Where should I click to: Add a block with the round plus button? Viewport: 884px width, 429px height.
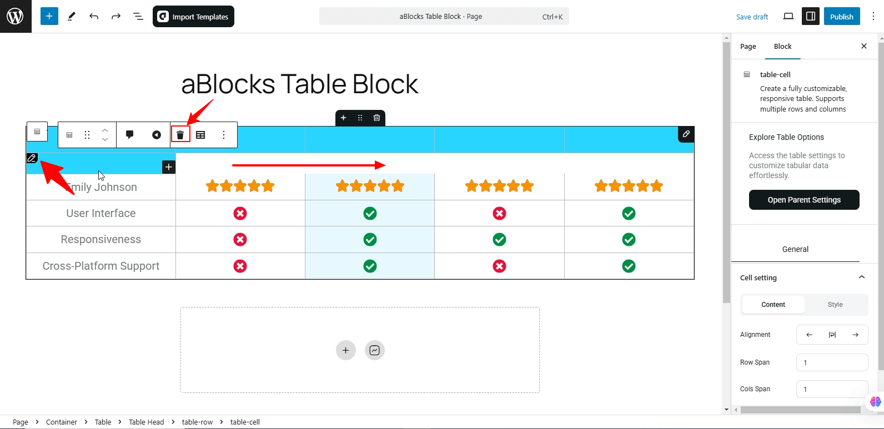click(x=346, y=350)
